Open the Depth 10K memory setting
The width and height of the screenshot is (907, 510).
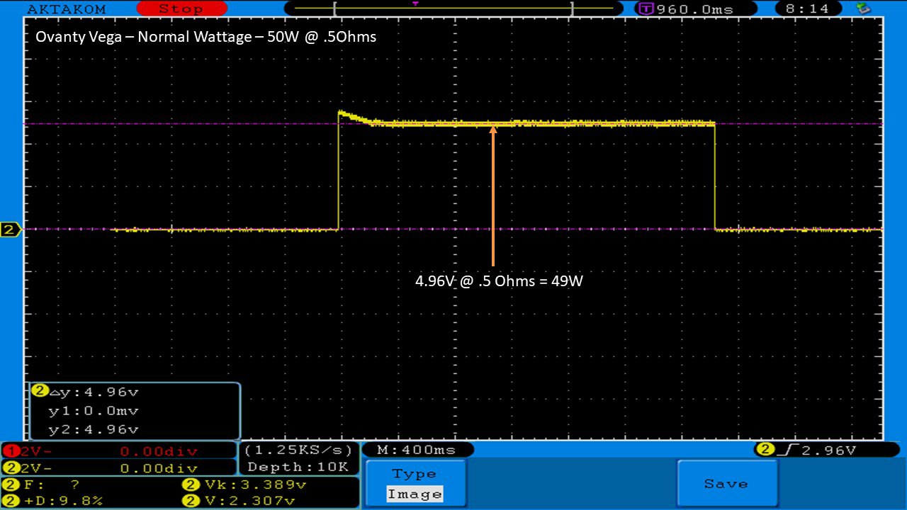[x=298, y=467]
